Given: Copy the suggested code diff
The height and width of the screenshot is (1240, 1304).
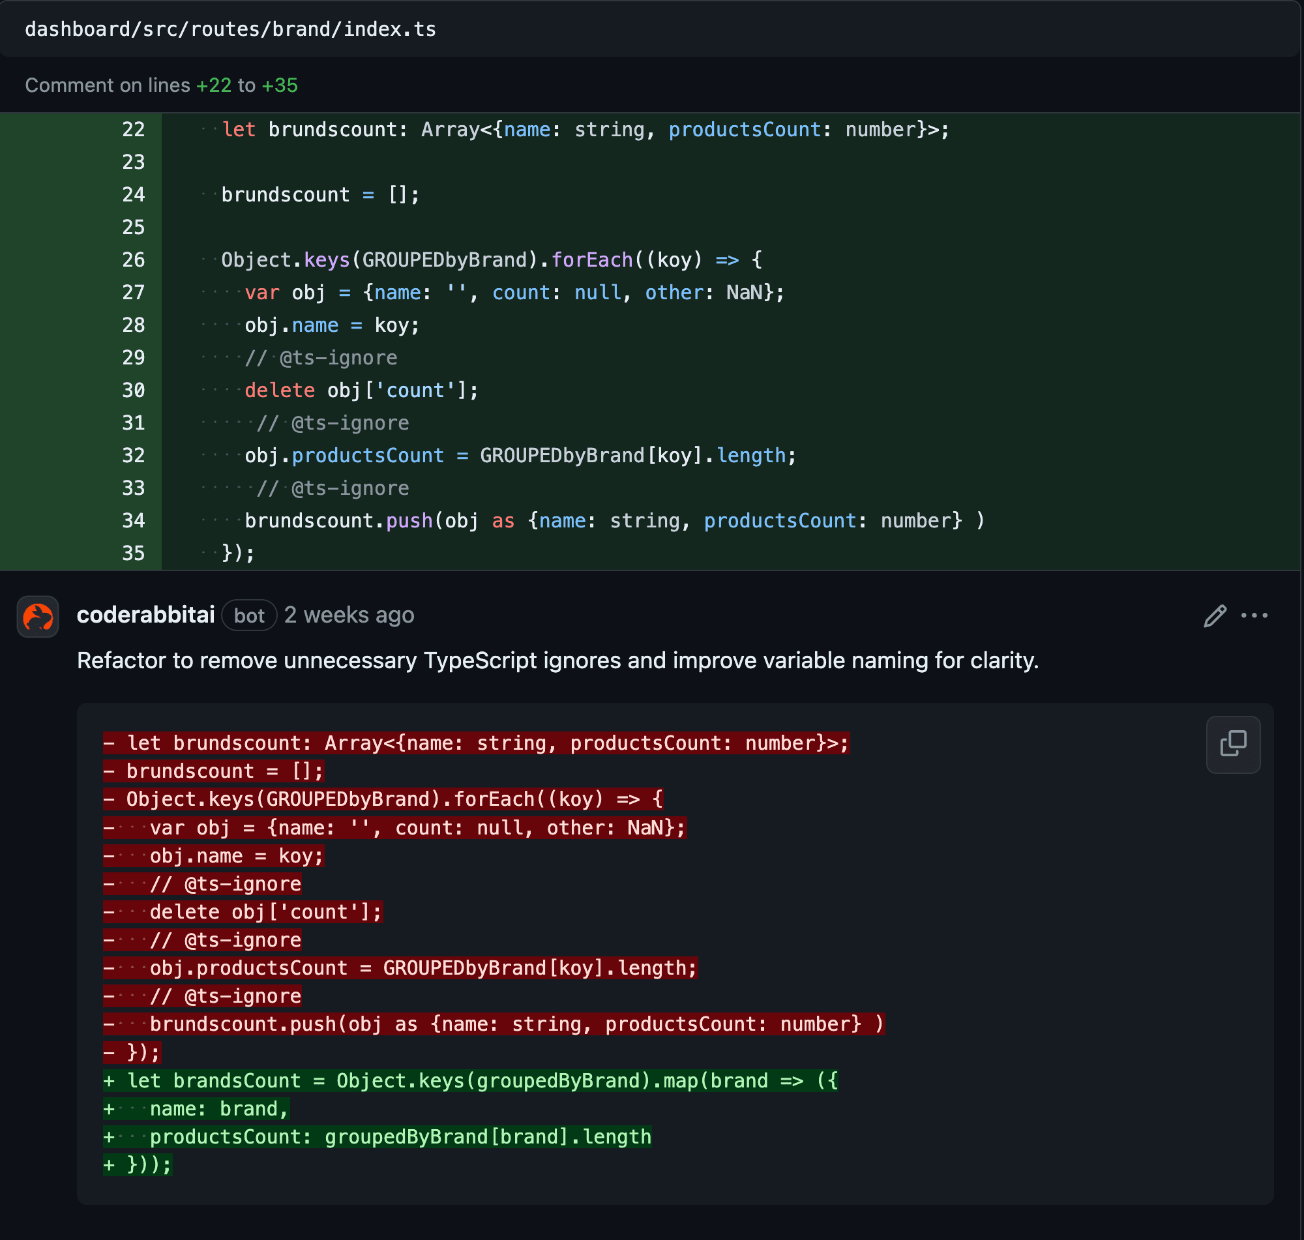Looking at the screenshot, I should (x=1233, y=745).
